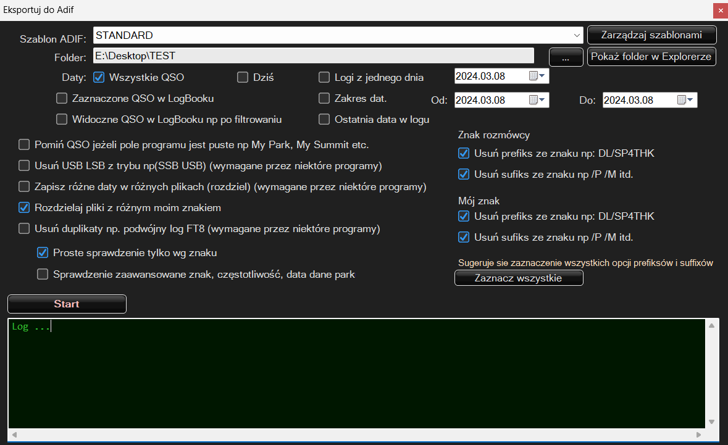Uncheck the Wszystkie QSO checkbox
Image resolution: width=728 pixels, height=445 pixels.
click(98, 78)
